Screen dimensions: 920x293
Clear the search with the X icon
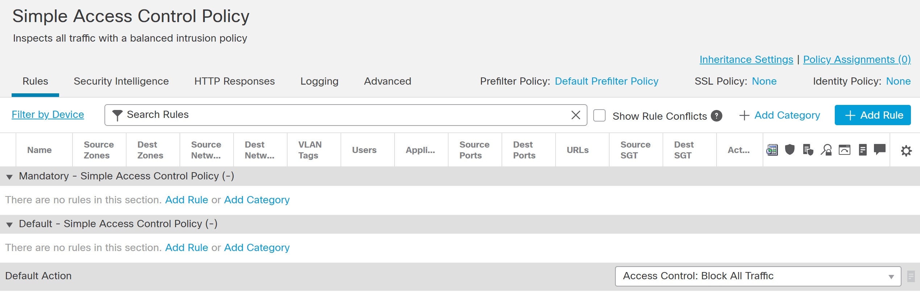[x=575, y=115]
